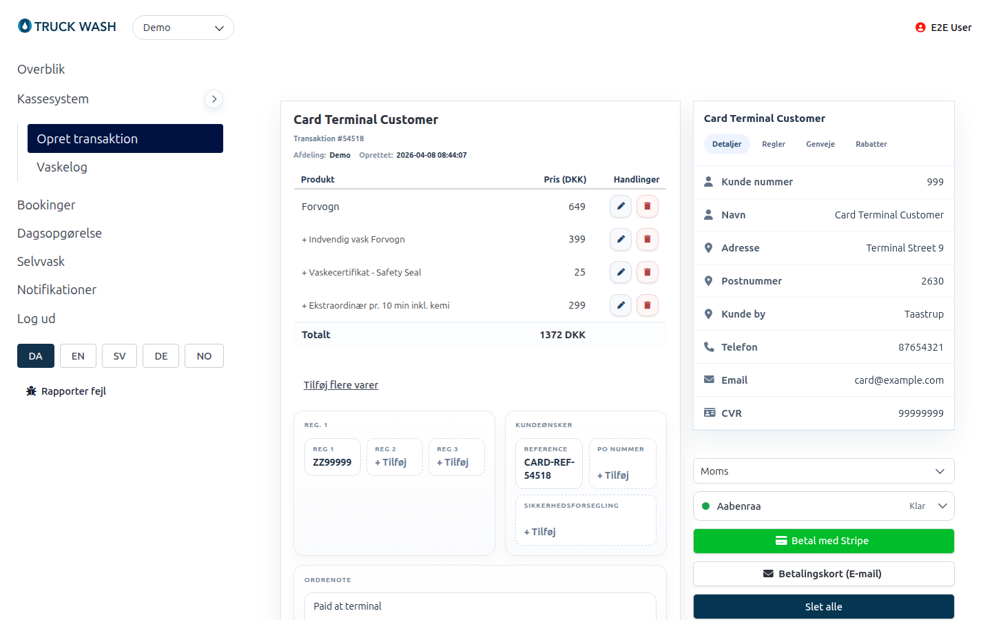Image resolution: width=992 pixels, height=620 pixels.
Task: Expand the Moms dropdown
Action: pyautogui.click(x=824, y=471)
